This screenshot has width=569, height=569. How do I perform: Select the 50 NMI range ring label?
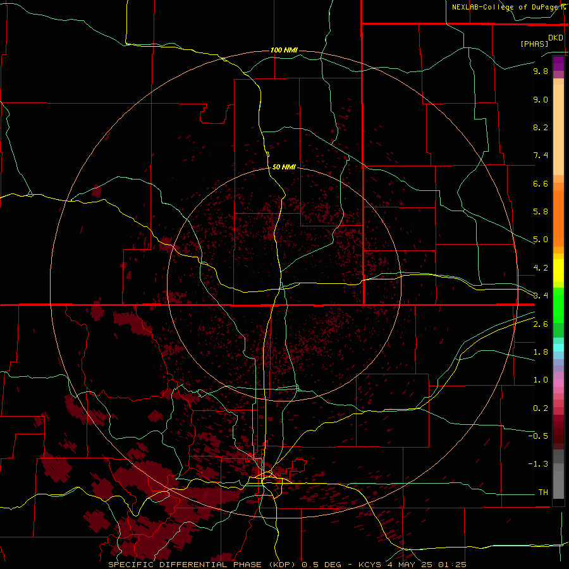284,167
